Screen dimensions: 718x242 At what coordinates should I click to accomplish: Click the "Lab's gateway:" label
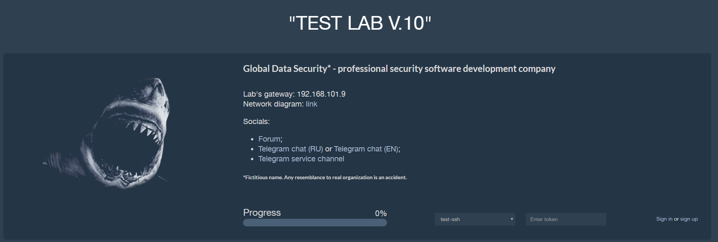tap(269, 94)
